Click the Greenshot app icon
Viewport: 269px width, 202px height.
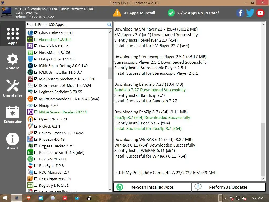pos(30,39)
